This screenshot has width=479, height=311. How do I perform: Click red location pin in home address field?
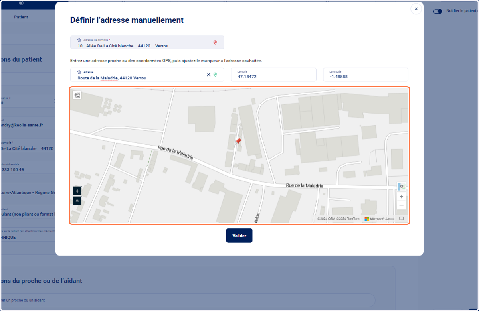pyautogui.click(x=215, y=43)
